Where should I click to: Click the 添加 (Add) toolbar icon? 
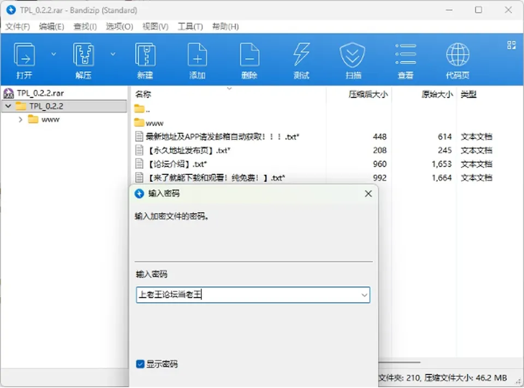[198, 60]
